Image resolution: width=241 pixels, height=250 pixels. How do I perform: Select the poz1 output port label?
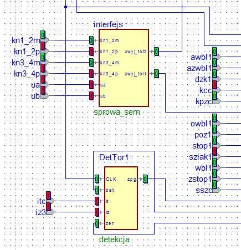pyautogui.click(x=203, y=135)
